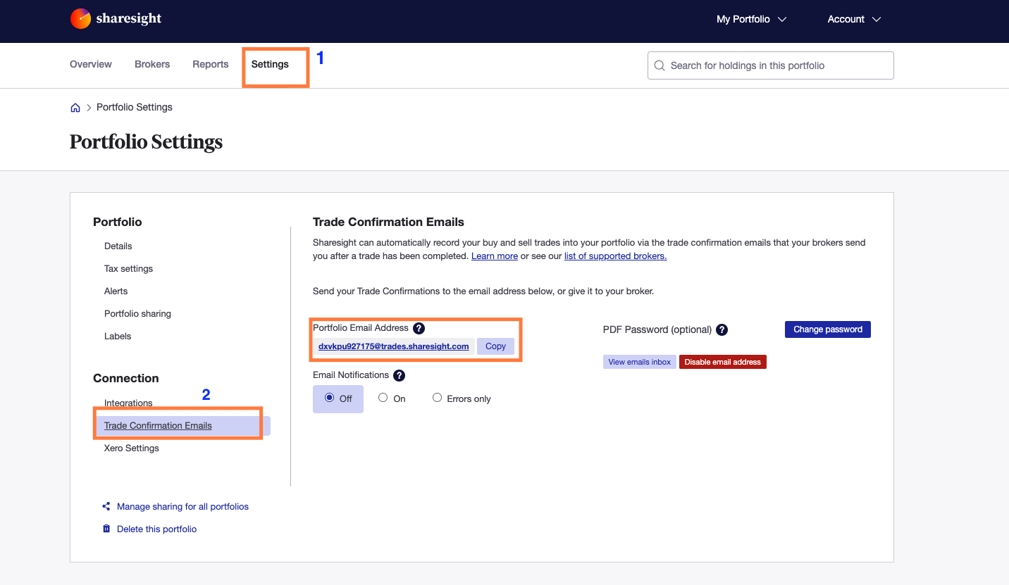Expand the My Portfolio dropdown
The height and width of the screenshot is (585, 1009).
(751, 19)
